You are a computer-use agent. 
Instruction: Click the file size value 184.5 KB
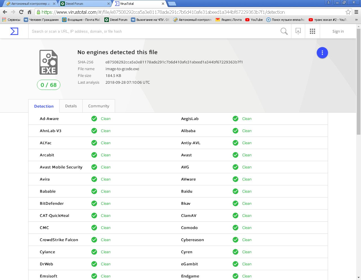(113, 75)
